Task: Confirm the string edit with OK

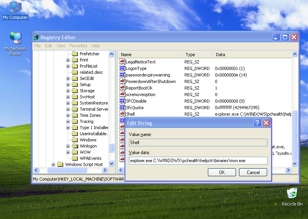Action: point(222,173)
